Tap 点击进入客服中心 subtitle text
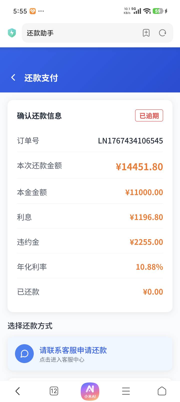Viewport: 180px width, 402px height. 62,360
